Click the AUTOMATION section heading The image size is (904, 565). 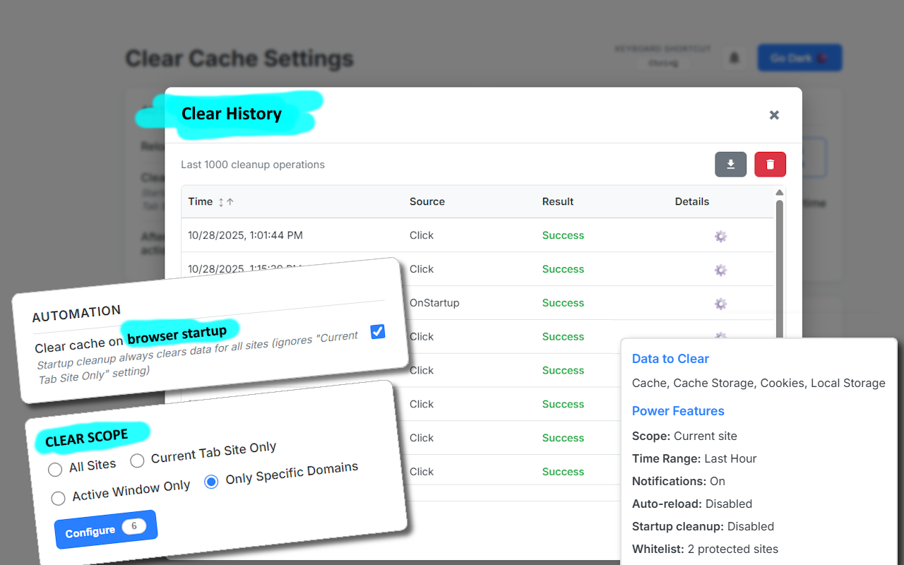(x=76, y=312)
